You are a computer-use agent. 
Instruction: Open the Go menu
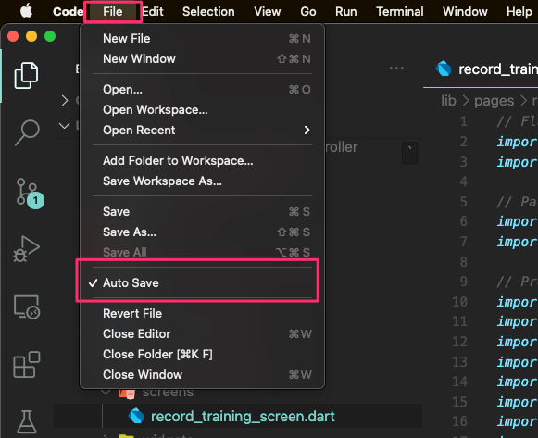click(308, 12)
